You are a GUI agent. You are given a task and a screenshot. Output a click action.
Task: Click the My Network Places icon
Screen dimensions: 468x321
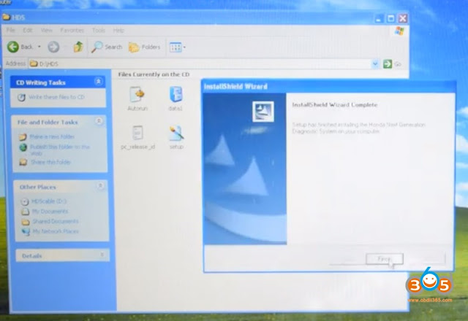[x=26, y=232]
